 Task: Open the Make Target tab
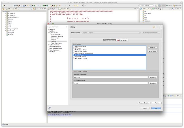point(157,9)
